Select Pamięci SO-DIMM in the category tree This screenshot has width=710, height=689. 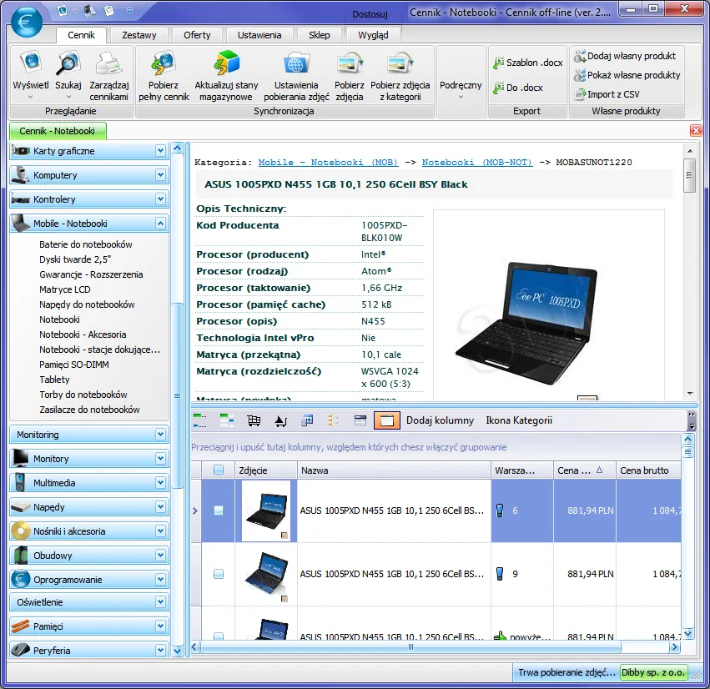73,365
